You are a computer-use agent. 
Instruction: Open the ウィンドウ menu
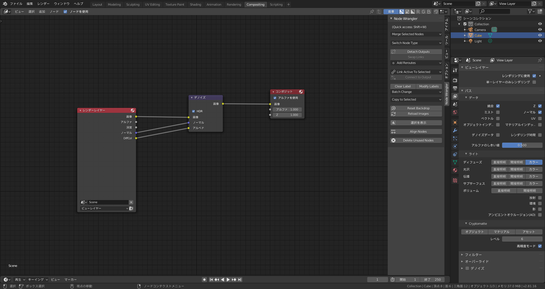[x=62, y=4]
